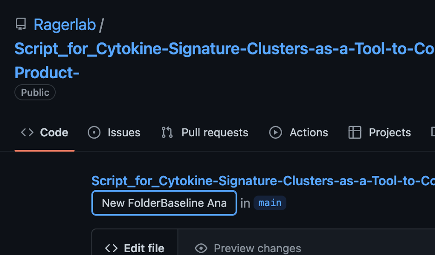Open the Pull requests tab

tap(214, 133)
